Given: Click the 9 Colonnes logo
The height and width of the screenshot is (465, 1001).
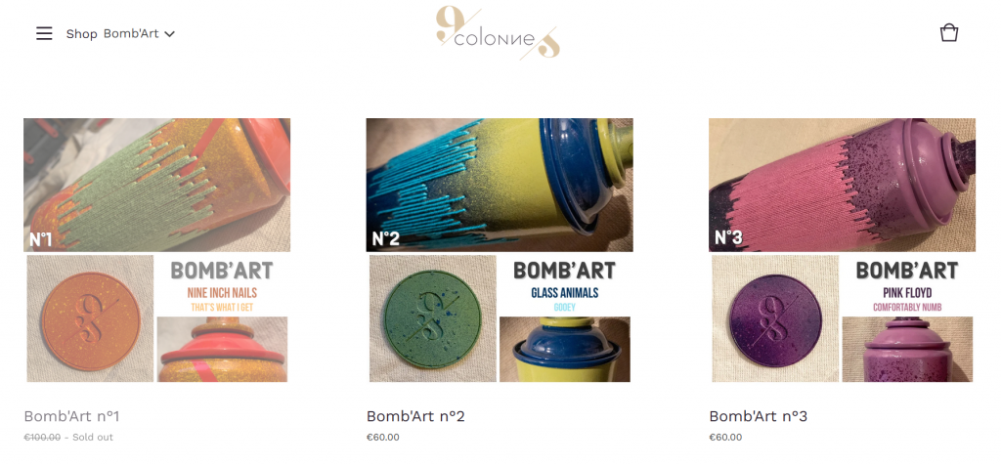Looking at the screenshot, I should [498, 33].
